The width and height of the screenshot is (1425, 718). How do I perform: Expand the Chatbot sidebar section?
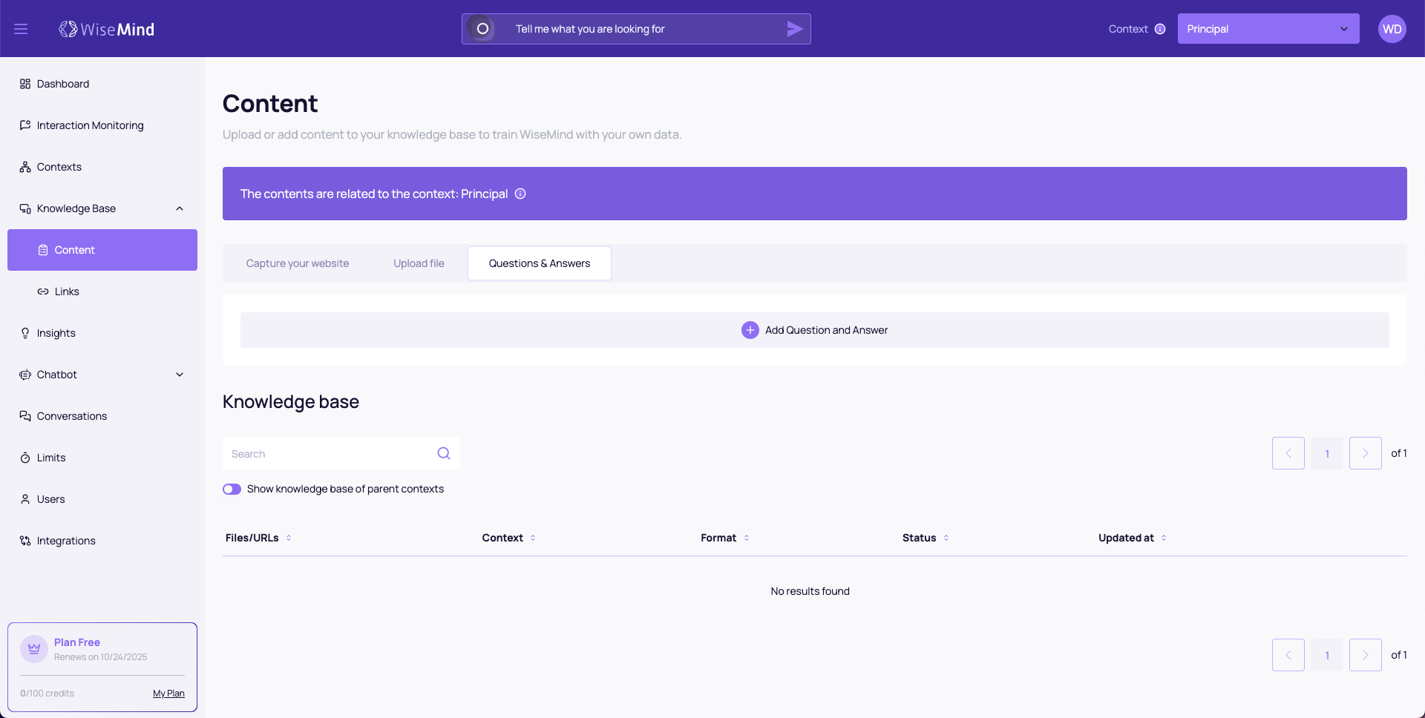pyautogui.click(x=179, y=375)
